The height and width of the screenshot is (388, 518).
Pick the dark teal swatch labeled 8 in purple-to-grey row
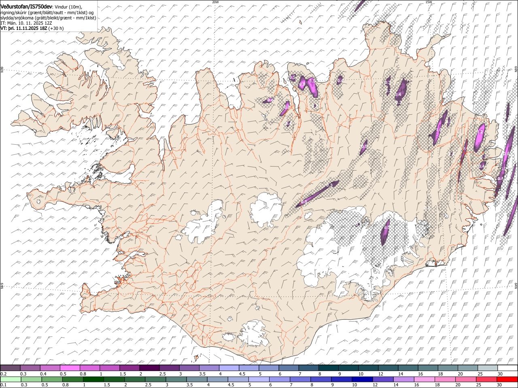(x=328, y=368)
